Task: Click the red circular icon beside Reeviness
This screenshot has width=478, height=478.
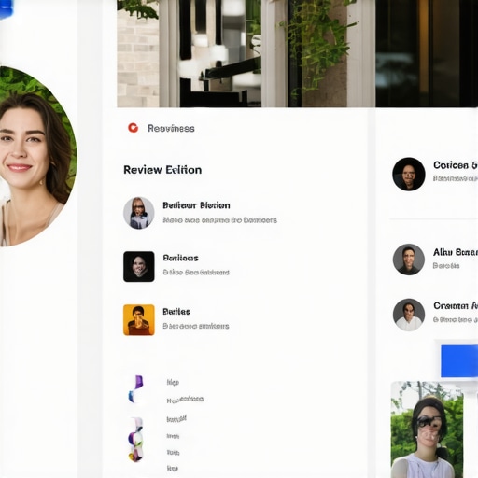Action: (x=133, y=128)
